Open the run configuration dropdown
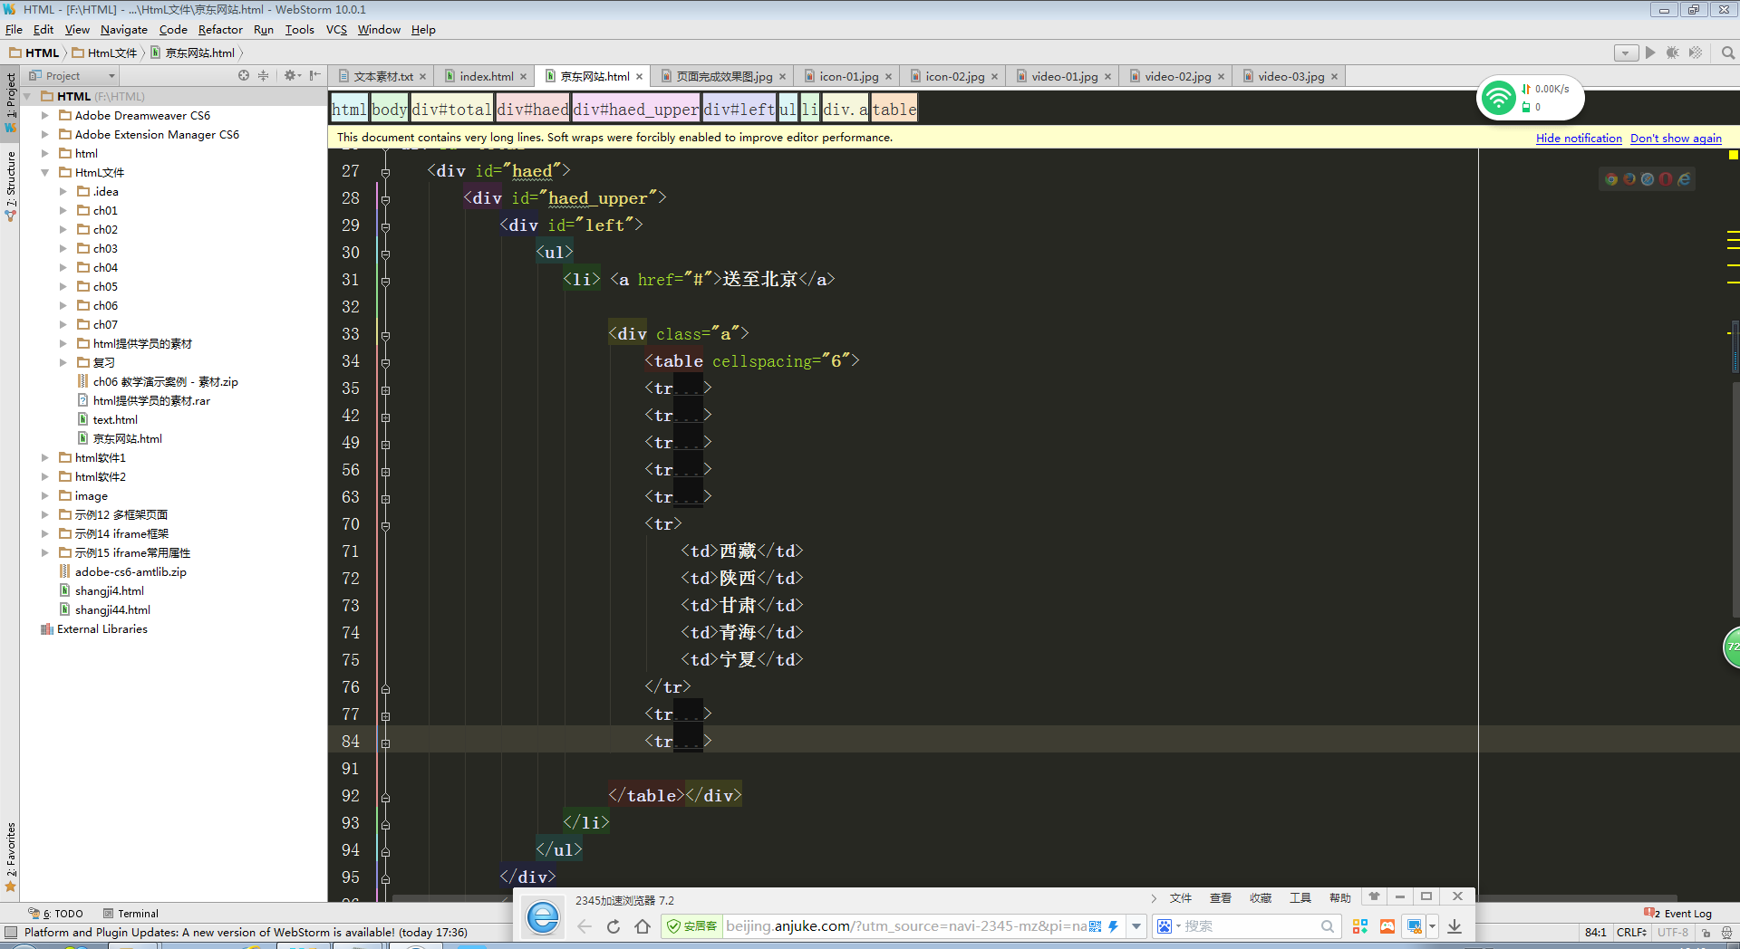1740x949 pixels. coord(1626,53)
